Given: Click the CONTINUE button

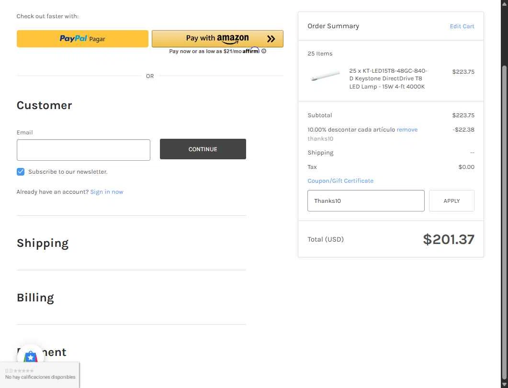Looking at the screenshot, I should pos(203,149).
